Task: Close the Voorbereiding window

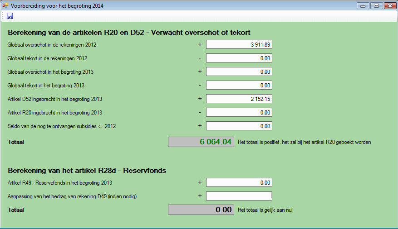Action: pyautogui.click(x=390, y=5)
